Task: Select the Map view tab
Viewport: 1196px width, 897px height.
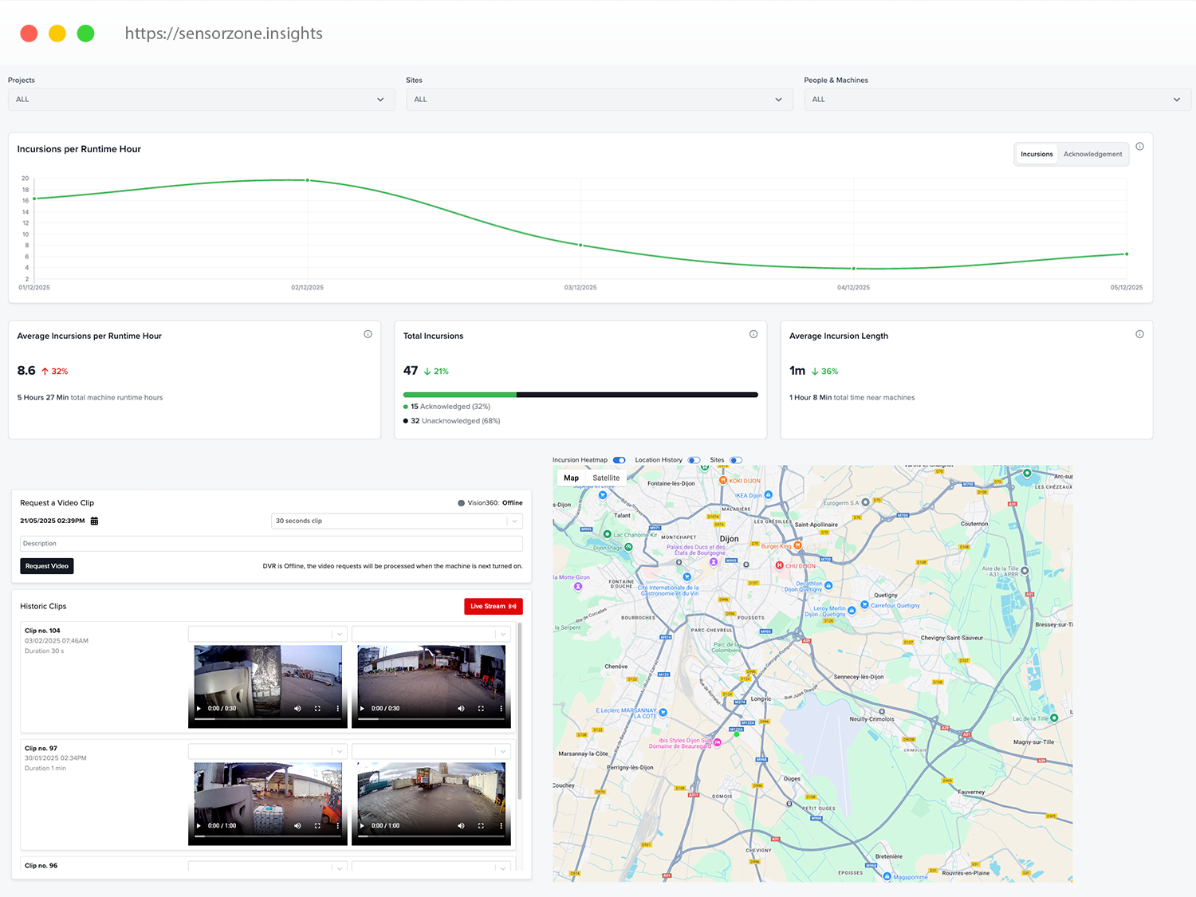Action: 571,478
